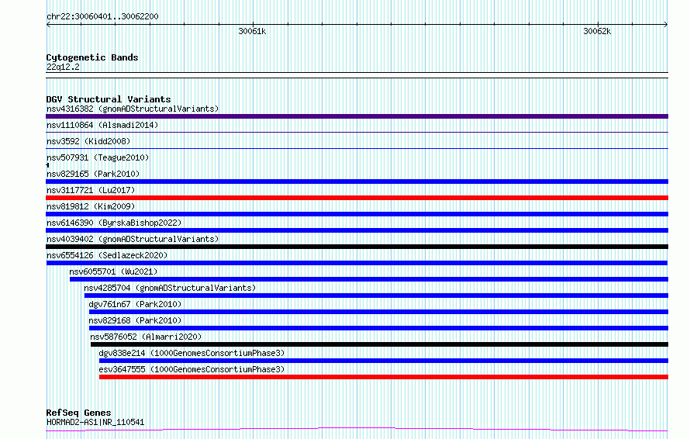Click blue bar under dgv838e214
The width and height of the screenshot is (690, 439).
[384, 361]
